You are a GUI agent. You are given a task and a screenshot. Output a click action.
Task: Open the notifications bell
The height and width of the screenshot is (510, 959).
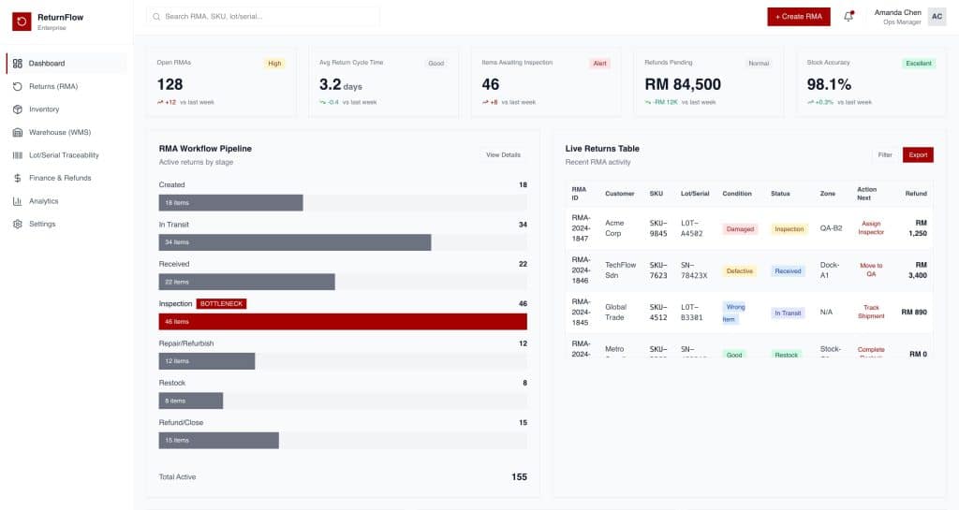pyautogui.click(x=848, y=17)
